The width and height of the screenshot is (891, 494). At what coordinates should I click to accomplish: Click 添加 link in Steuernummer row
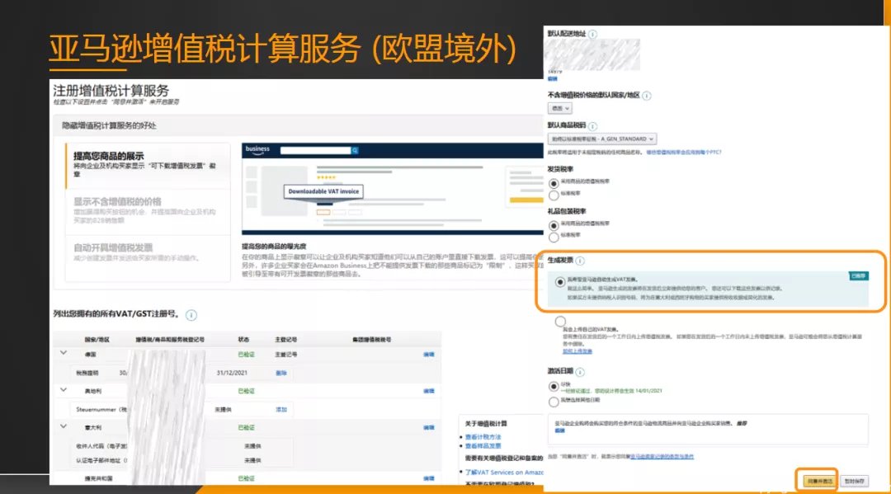click(x=281, y=409)
